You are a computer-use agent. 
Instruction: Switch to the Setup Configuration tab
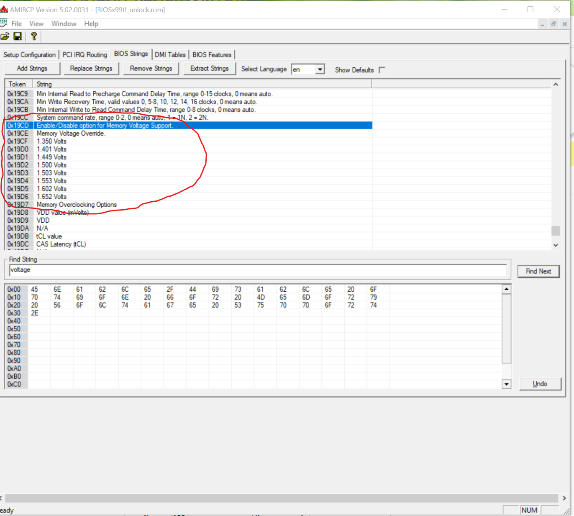point(30,55)
